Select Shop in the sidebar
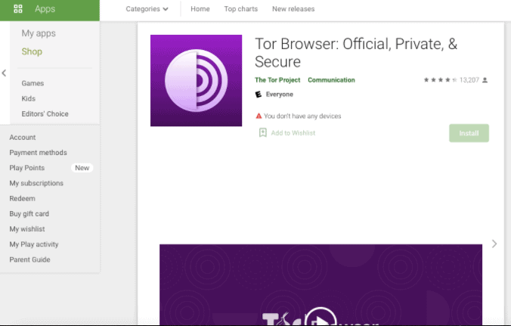 pyautogui.click(x=32, y=51)
